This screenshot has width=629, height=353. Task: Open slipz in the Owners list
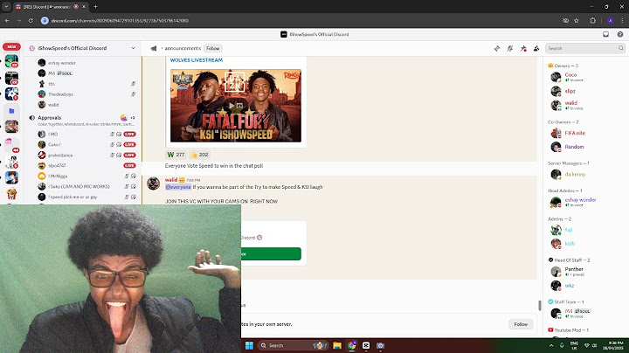click(570, 91)
